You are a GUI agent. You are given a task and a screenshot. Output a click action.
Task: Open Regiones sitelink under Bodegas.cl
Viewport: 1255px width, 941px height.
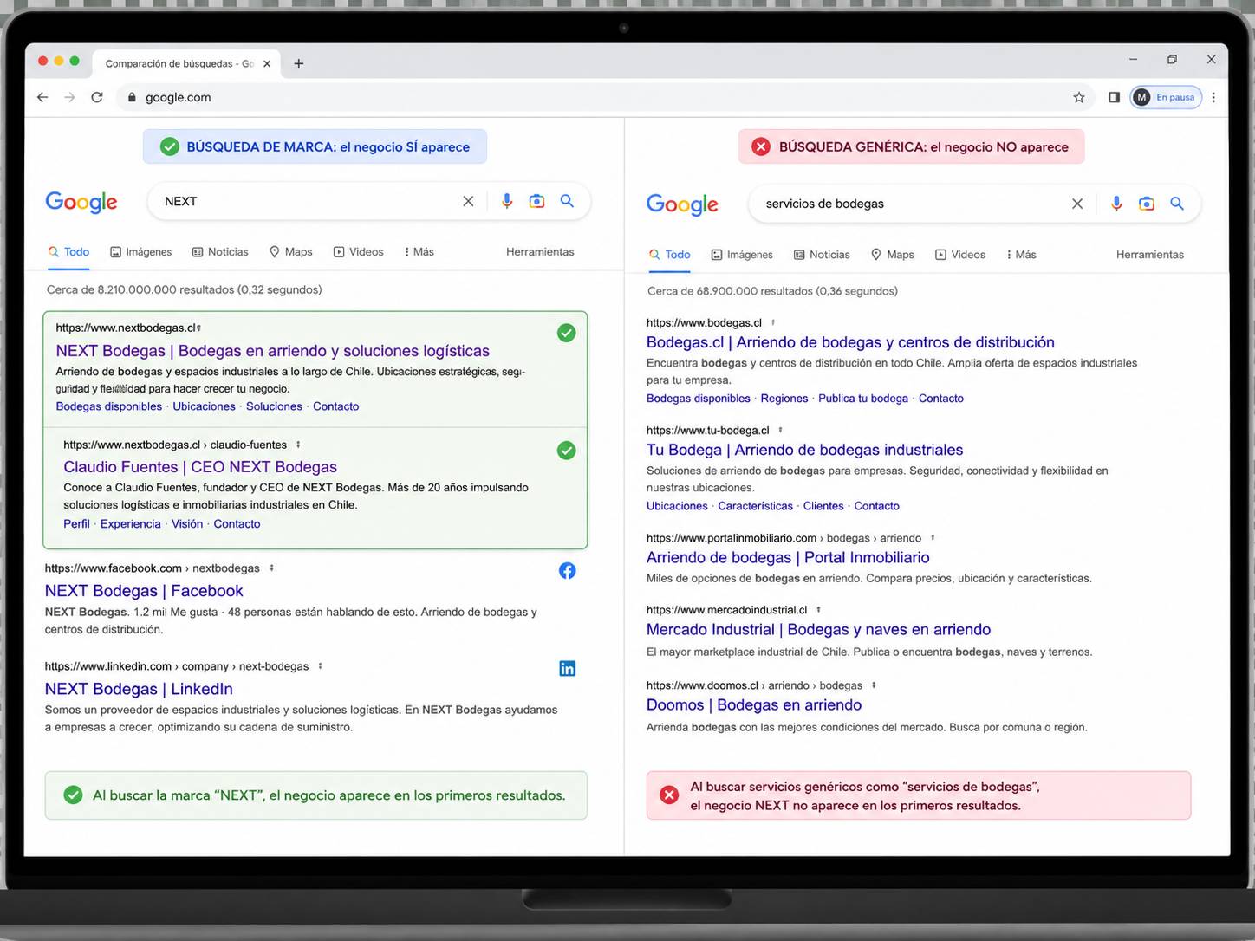[784, 399]
